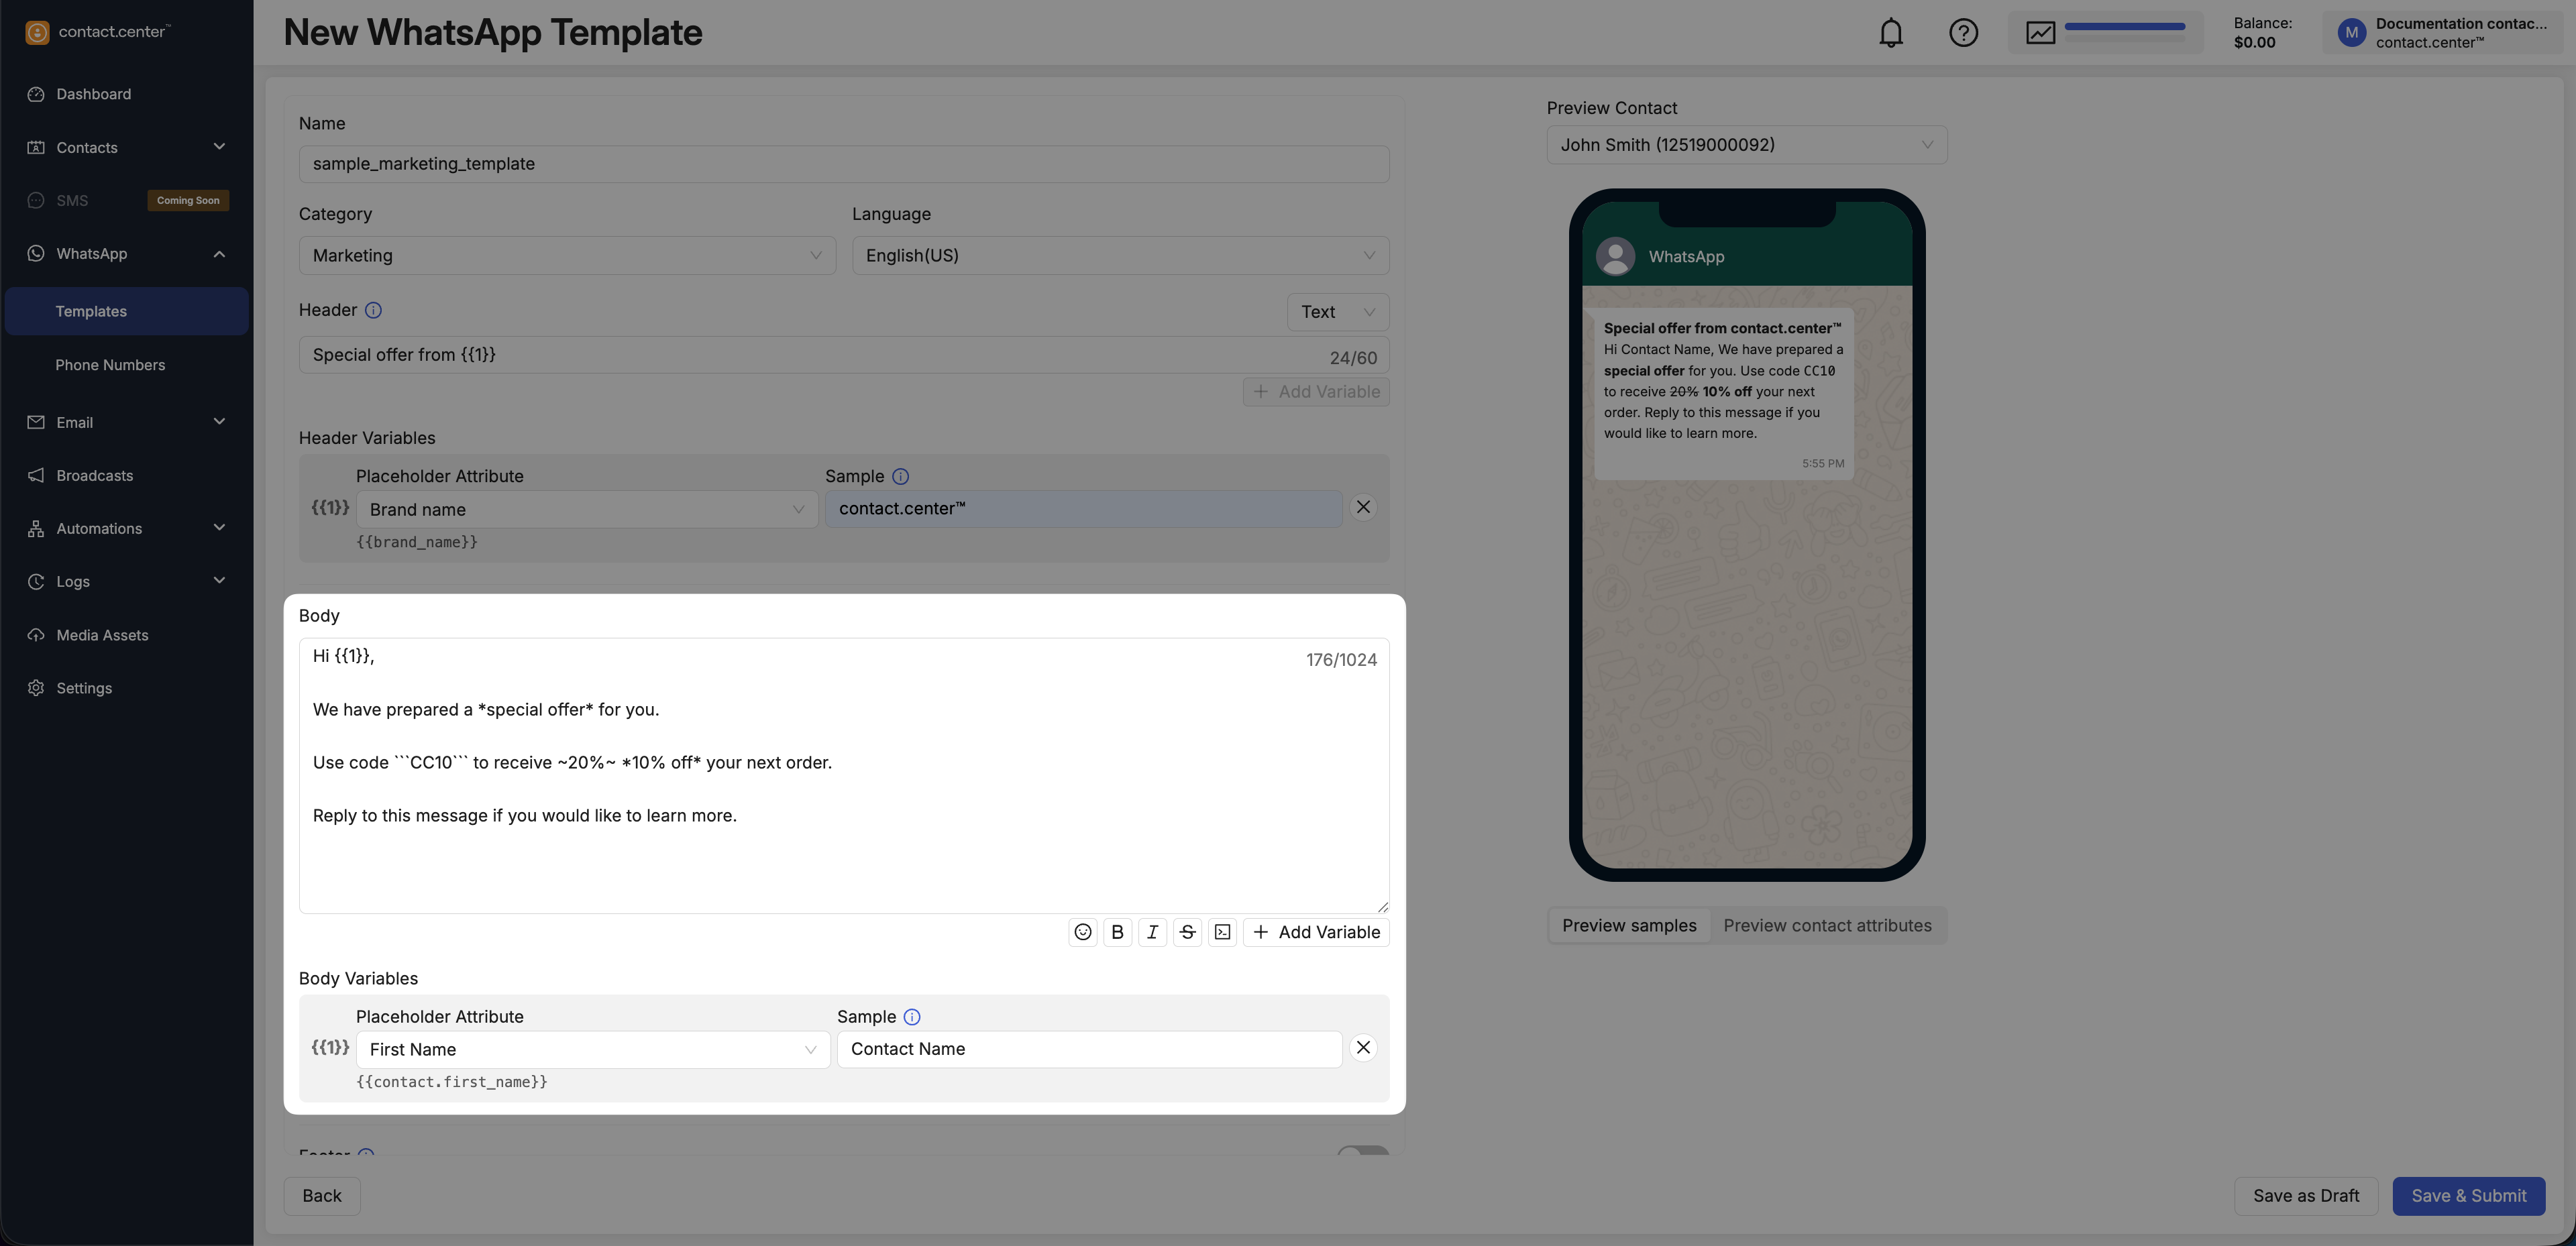Apply strikethrough formatting to body text
Viewport: 2576px width, 1246px height.
(x=1187, y=932)
